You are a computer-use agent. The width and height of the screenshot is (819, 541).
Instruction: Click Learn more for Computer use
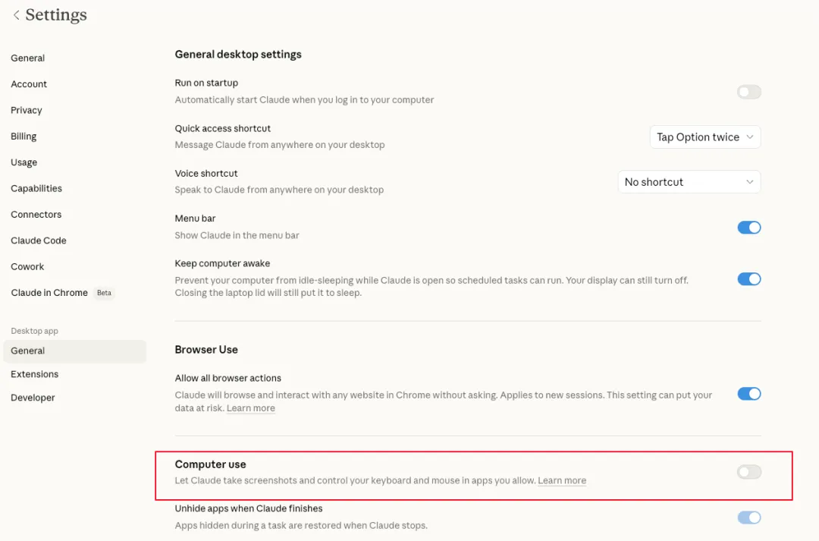point(562,480)
